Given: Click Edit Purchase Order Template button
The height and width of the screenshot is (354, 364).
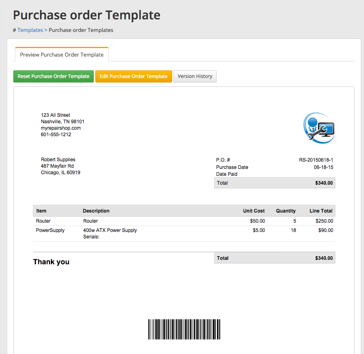Looking at the screenshot, I should coord(133,76).
